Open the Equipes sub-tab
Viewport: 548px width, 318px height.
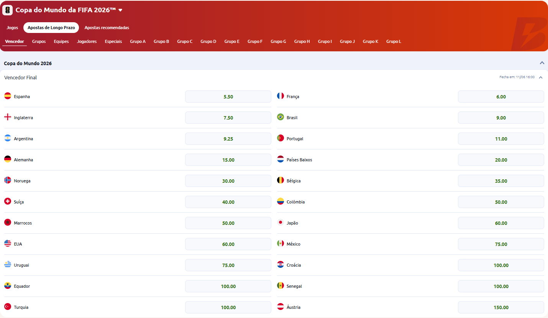click(x=61, y=41)
